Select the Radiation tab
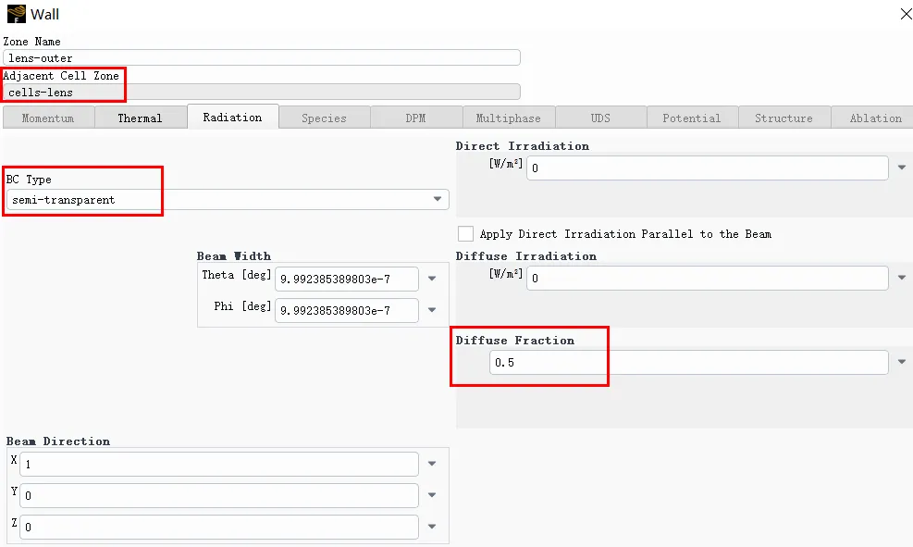This screenshot has height=547, width=913. coord(232,118)
